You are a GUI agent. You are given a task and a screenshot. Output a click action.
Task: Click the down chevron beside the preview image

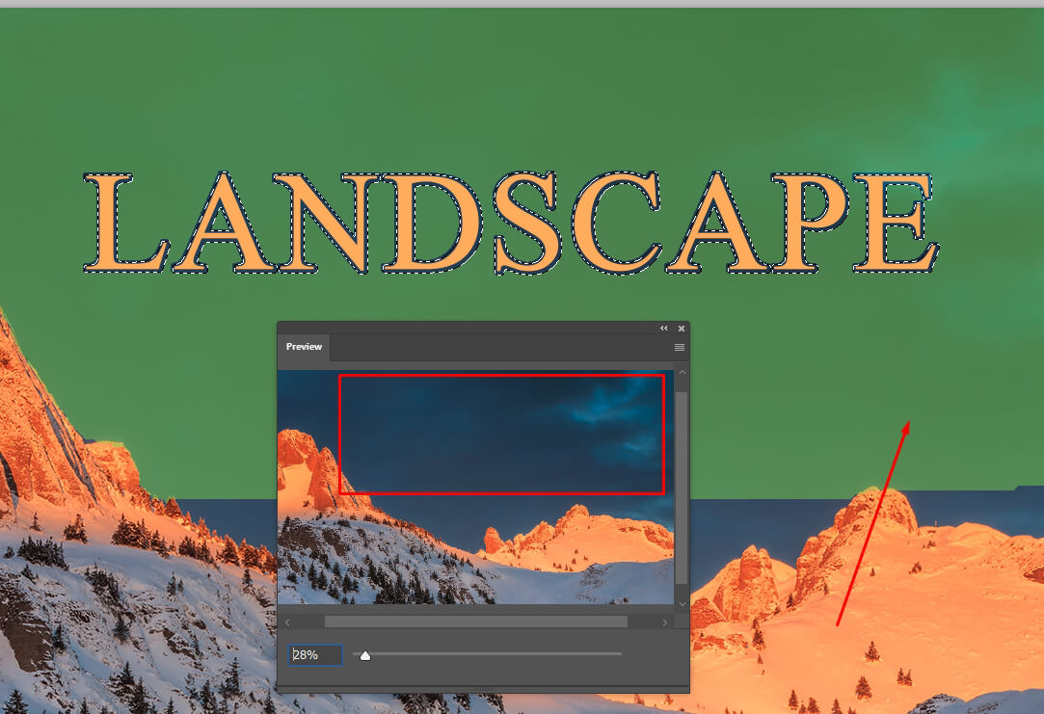[x=682, y=601]
